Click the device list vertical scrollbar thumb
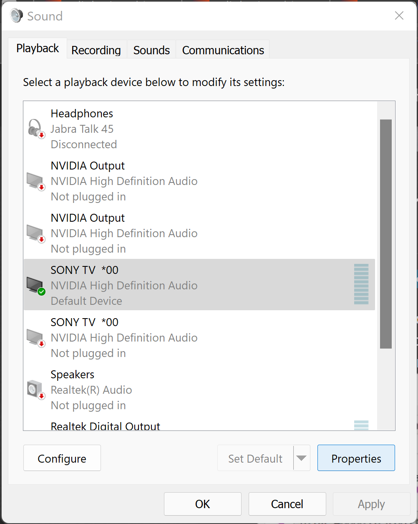Screen dimensions: 418x524 click(x=386, y=234)
